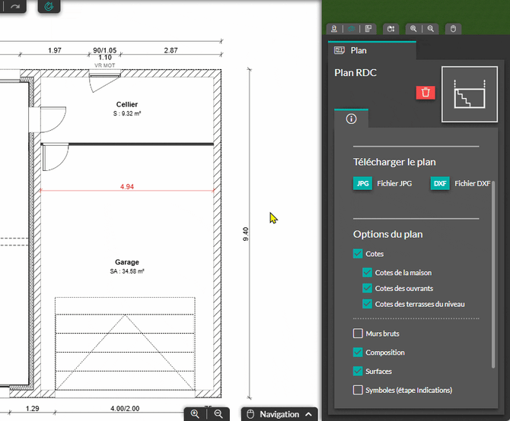Delete Plan RDC with red trash icon
The image size is (510, 421).
pos(426,93)
